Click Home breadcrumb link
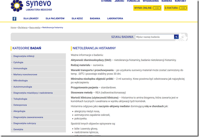 [13, 27]
